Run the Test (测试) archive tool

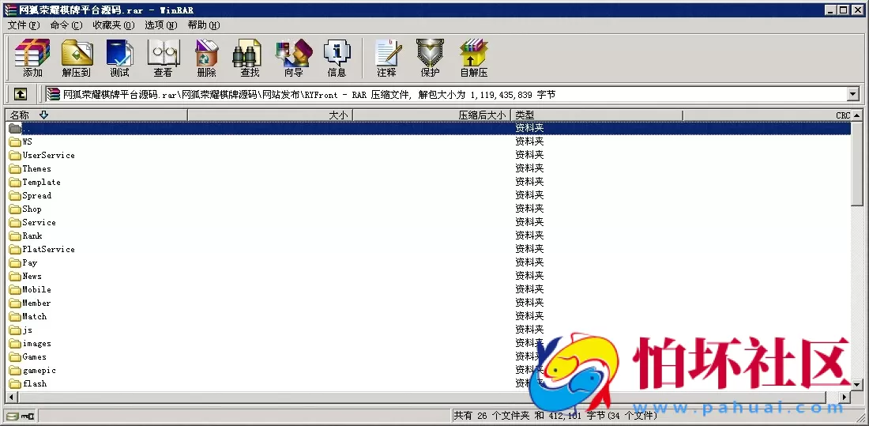pos(120,58)
